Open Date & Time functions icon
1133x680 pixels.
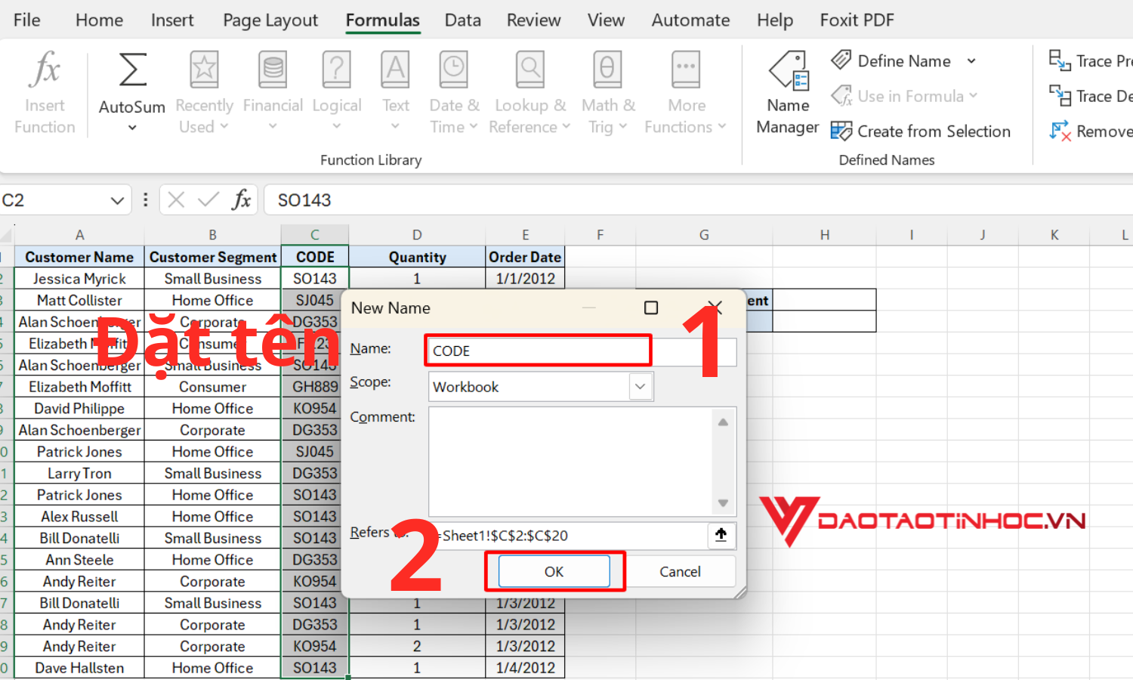point(454,70)
